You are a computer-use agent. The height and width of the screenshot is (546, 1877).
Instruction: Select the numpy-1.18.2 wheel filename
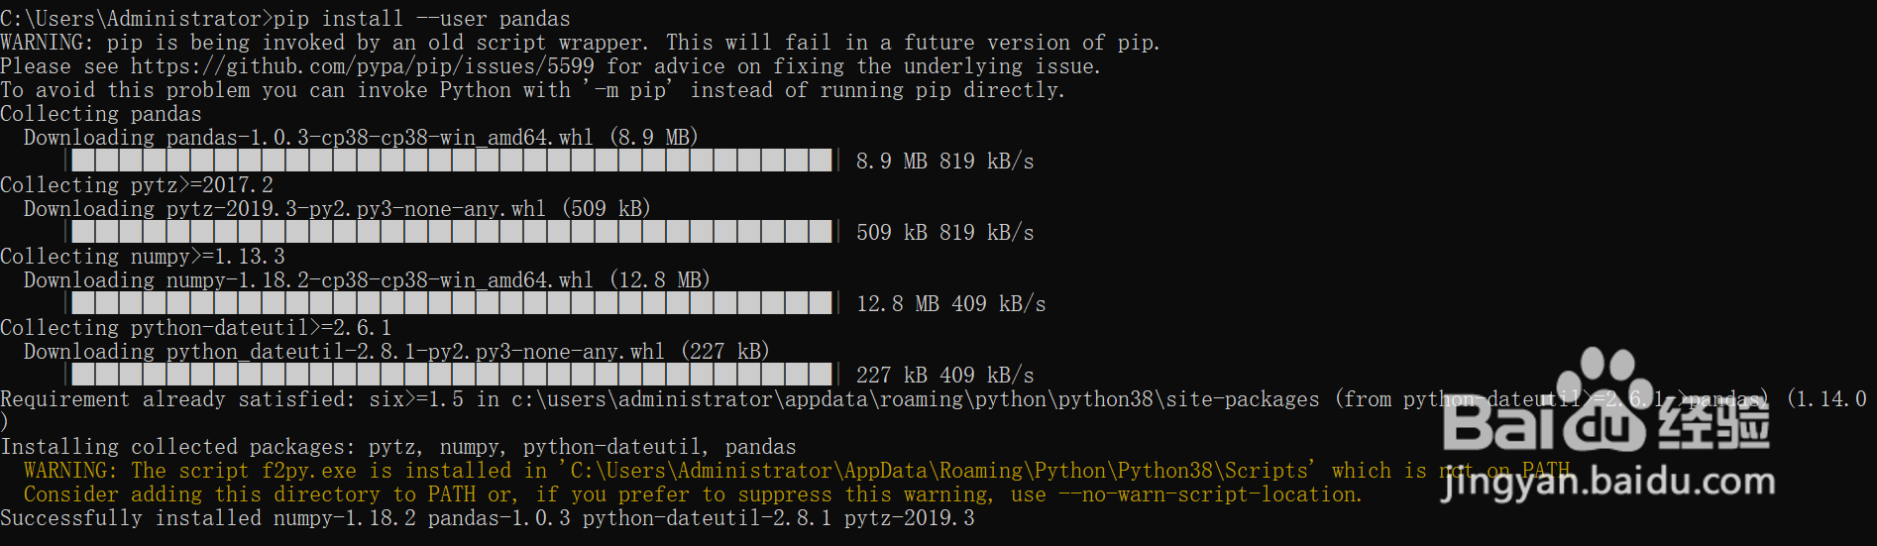pos(380,280)
